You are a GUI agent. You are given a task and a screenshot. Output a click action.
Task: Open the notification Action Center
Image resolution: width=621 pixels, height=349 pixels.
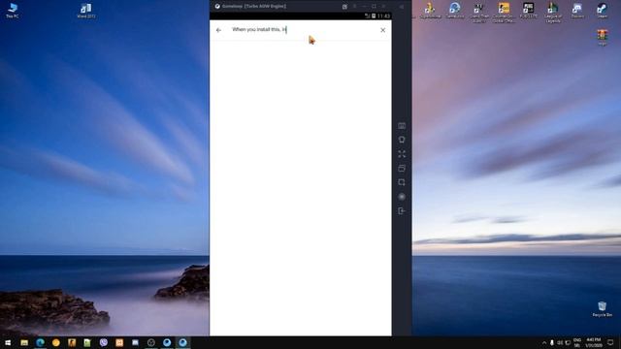tap(610, 342)
